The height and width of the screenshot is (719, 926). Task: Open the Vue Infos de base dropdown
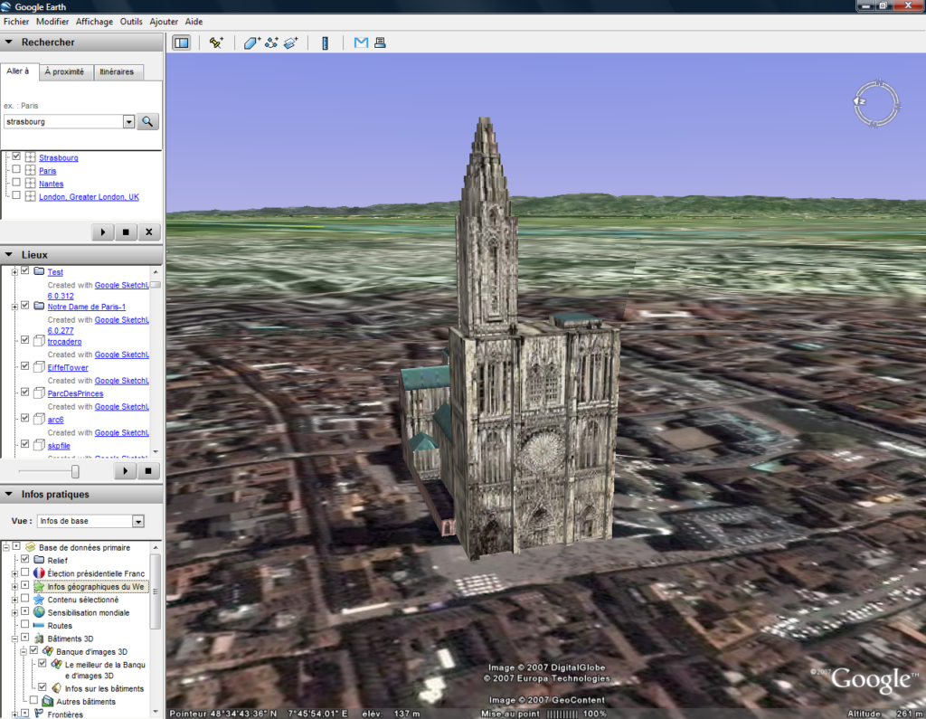(138, 521)
